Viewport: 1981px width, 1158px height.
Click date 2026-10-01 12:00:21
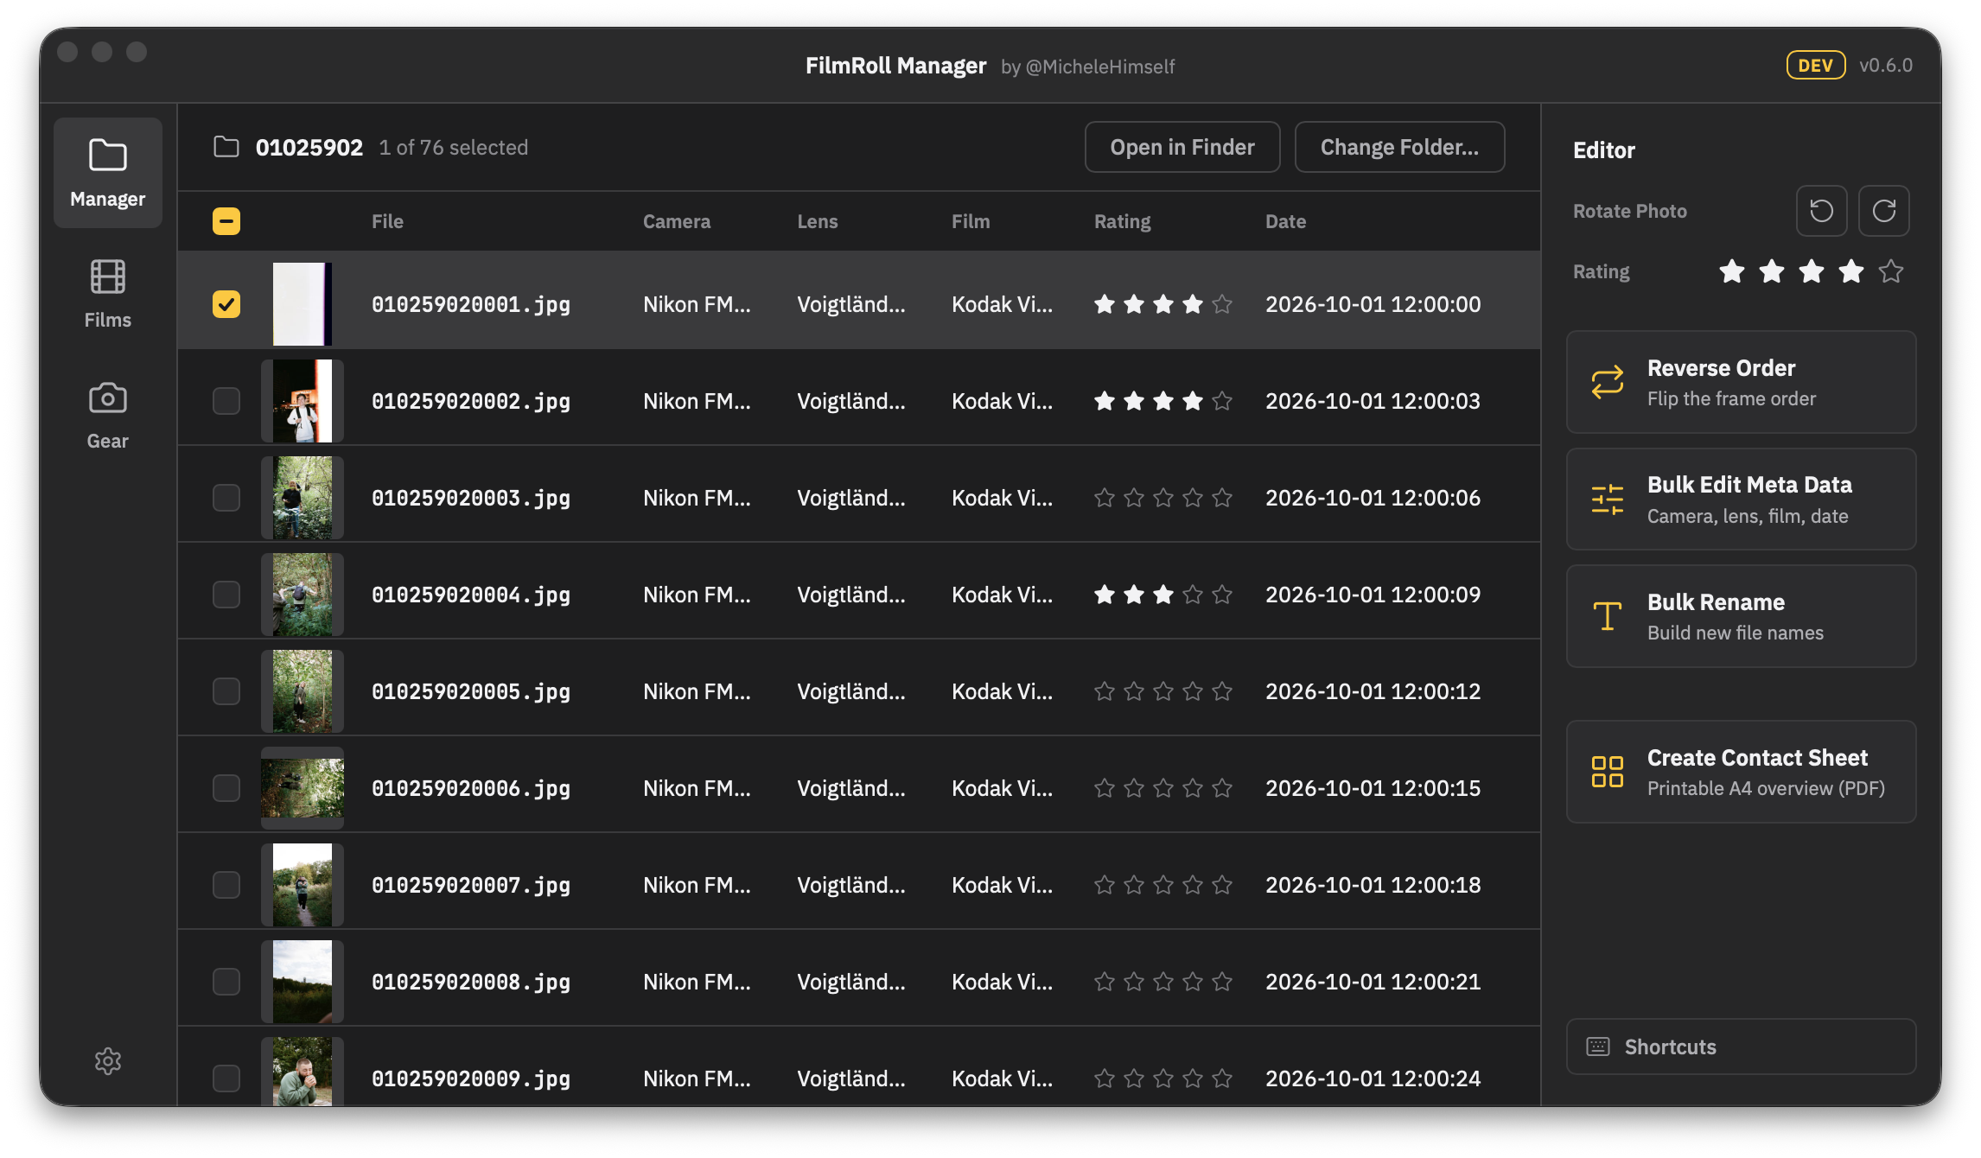click(x=1373, y=982)
